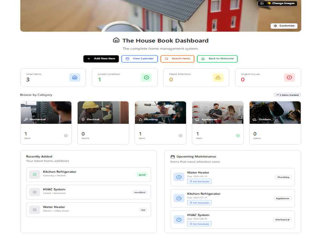Click the Total Items count card

point(53,77)
